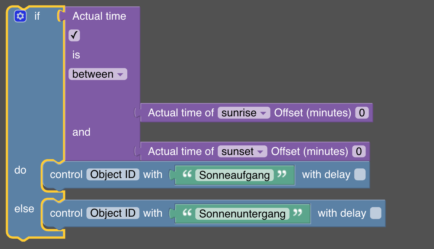
Task: Enable with delay on Sonnenuntergang control block
Action: coord(376,213)
